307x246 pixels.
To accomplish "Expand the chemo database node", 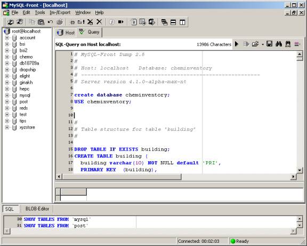I will click(x=7, y=57).
